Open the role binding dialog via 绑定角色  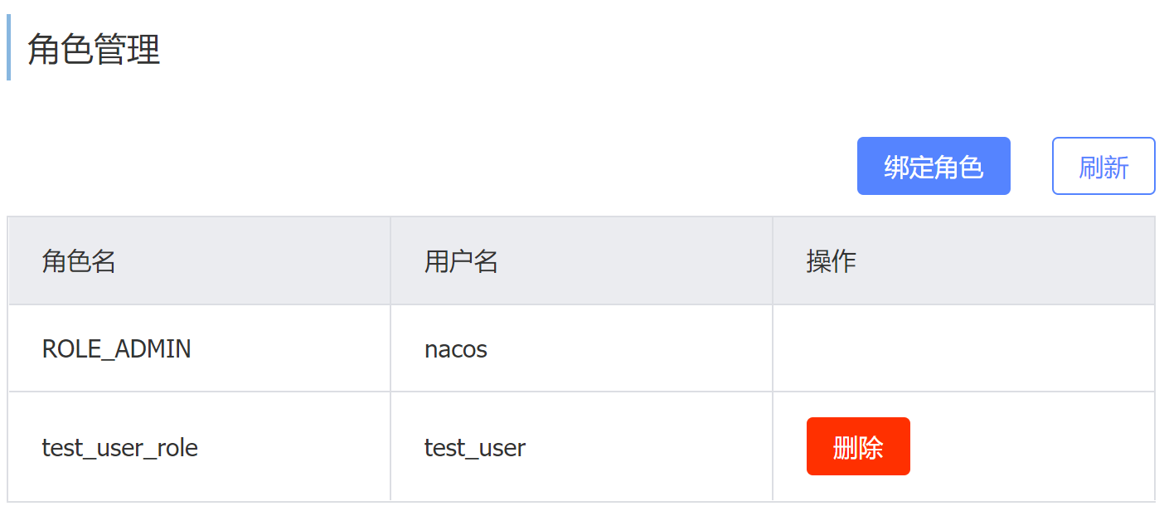tap(934, 166)
